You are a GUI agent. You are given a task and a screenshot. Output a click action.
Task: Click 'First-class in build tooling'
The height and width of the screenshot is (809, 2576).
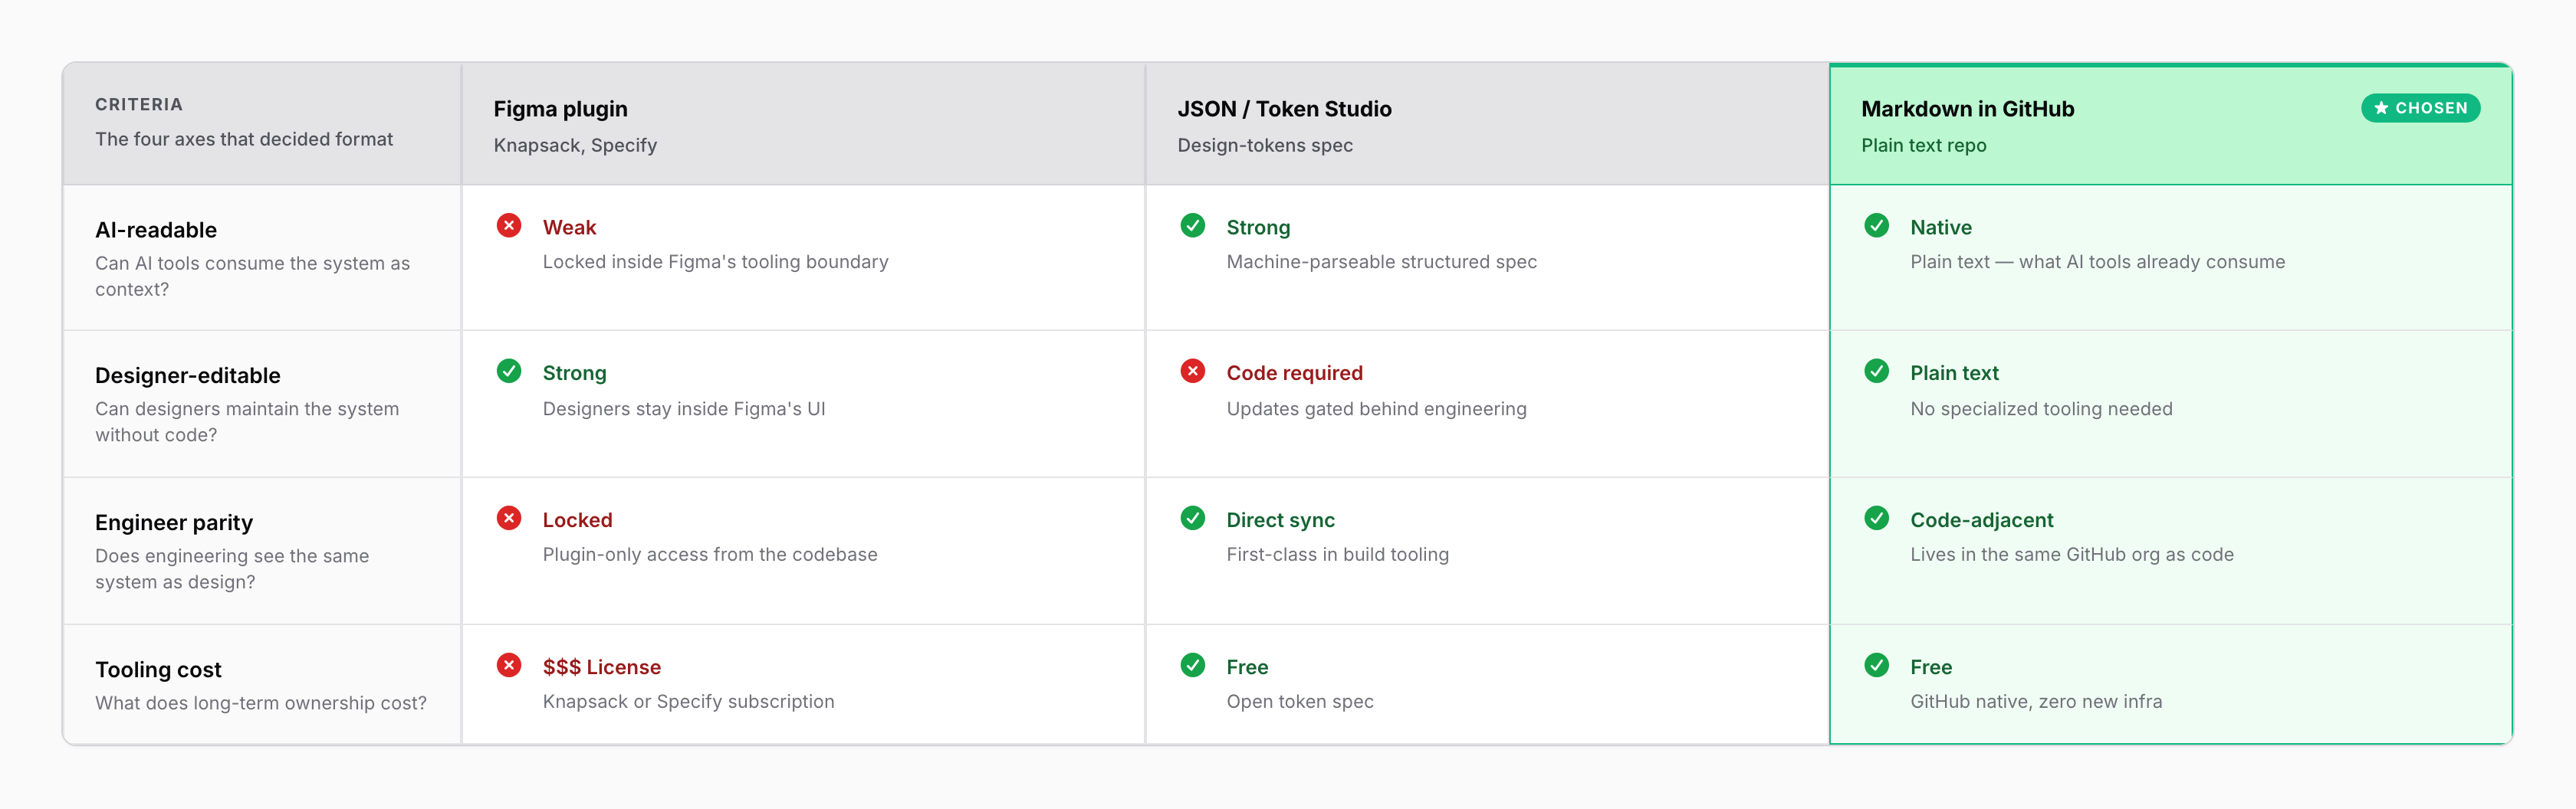click(1337, 555)
